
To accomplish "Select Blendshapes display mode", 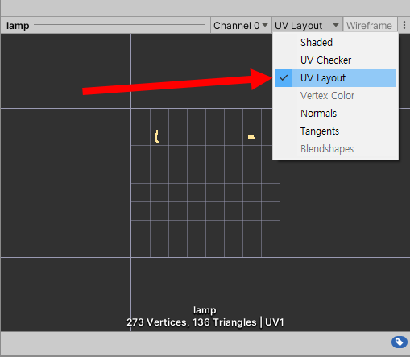I will (x=335, y=149).
